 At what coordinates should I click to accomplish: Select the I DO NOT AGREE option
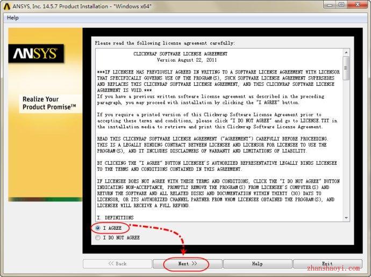pyautogui.click(x=98, y=238)
